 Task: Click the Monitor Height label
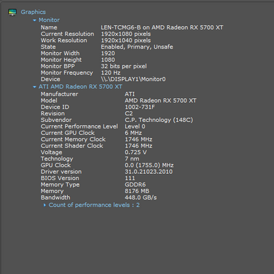click(x=61, y=60)
